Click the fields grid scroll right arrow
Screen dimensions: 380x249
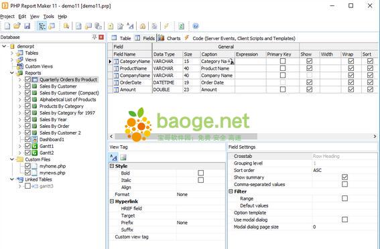pyautogui.click(x=375, y=137)
